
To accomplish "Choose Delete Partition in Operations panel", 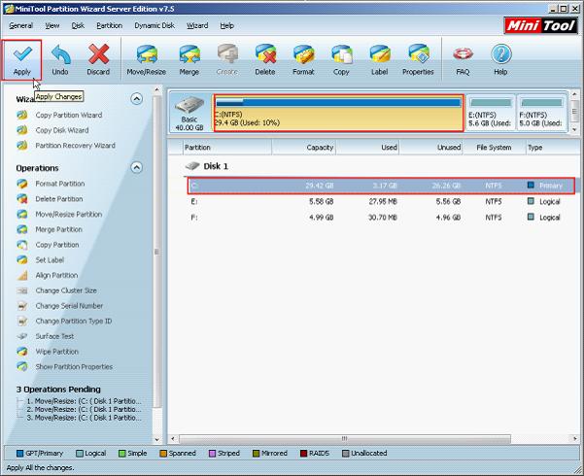I will [59, 199].
